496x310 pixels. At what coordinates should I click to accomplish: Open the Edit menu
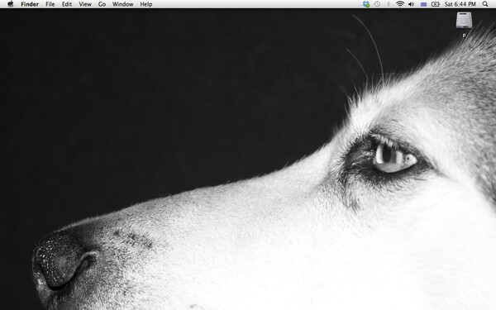[67, 4]
